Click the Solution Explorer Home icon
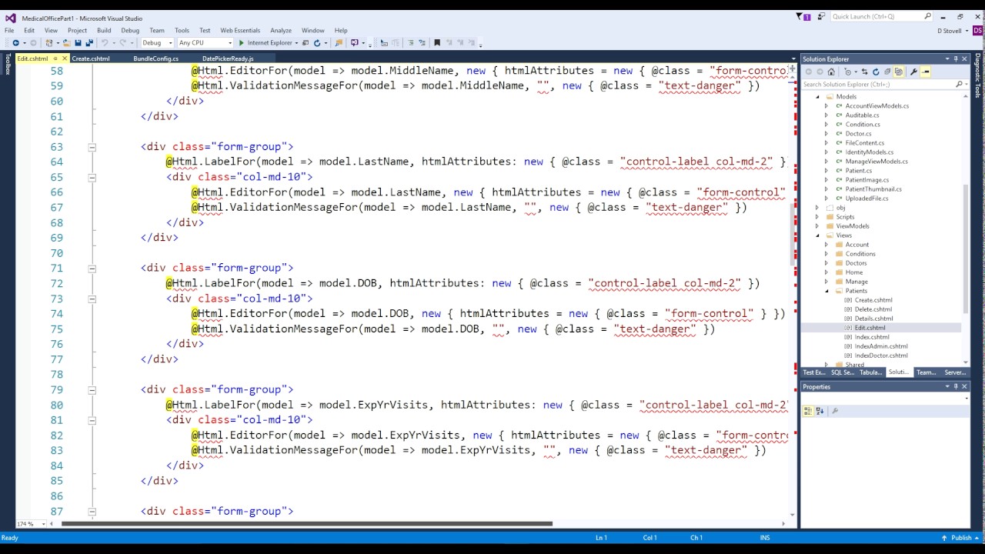 (831, 72)
